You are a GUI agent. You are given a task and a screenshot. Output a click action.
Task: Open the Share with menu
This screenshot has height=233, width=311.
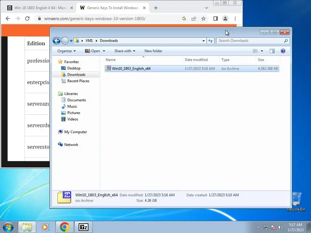click(x=125, y=51)
